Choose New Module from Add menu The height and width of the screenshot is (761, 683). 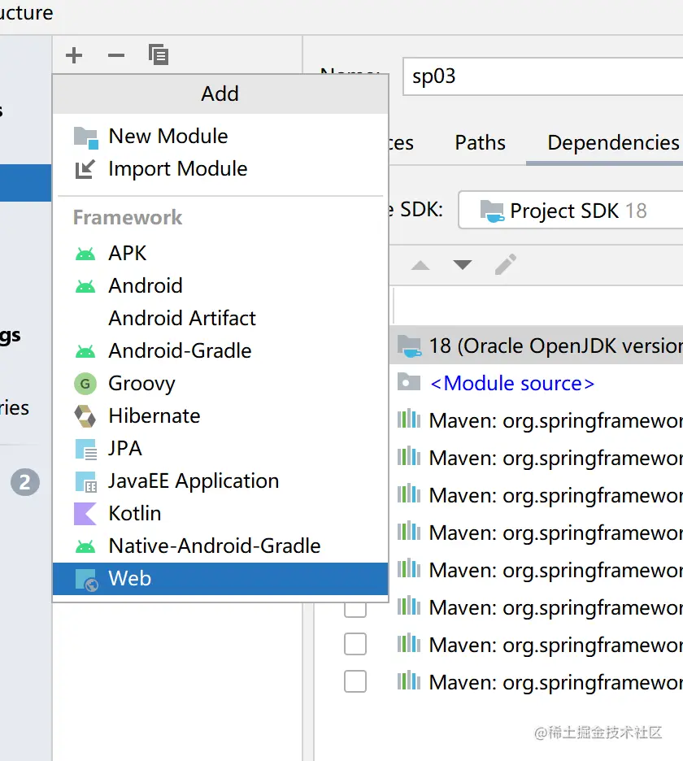220,137
